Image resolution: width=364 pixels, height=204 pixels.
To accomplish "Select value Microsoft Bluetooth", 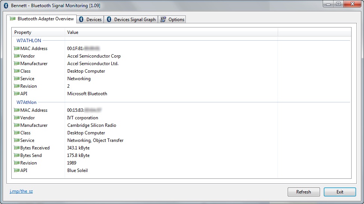I will (x=87, y=94).
